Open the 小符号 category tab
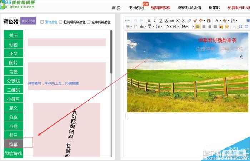 coord(14,99)
